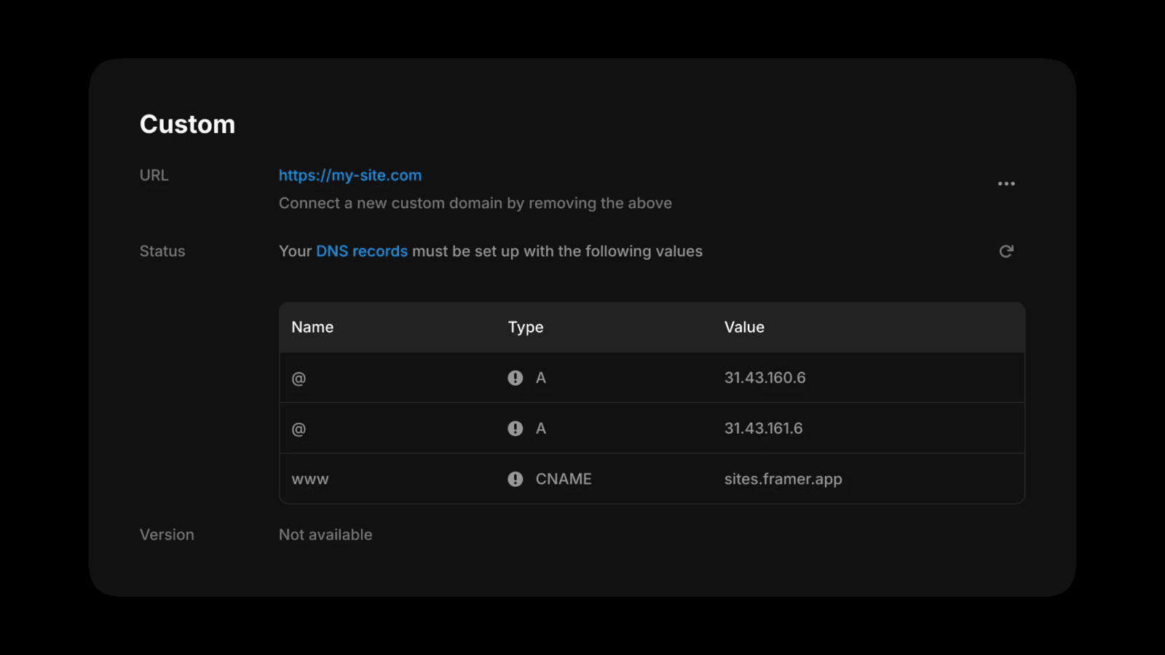Screen dimensions: 1165x655
Task: Click the Value column header
Action: point(744,327)
